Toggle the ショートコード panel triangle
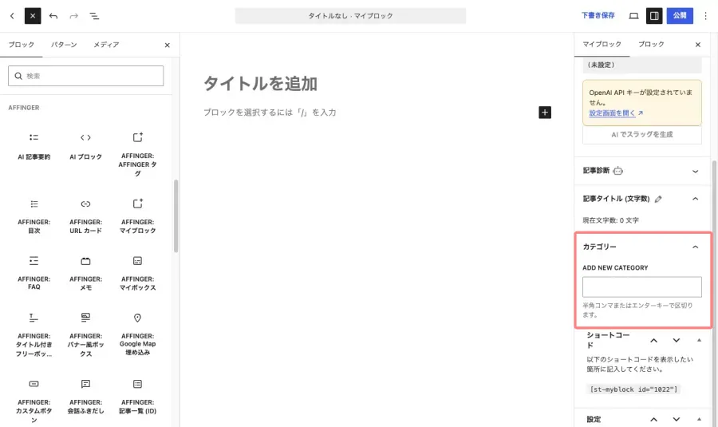Screen dimensions: 718x427 coord(699,340)
